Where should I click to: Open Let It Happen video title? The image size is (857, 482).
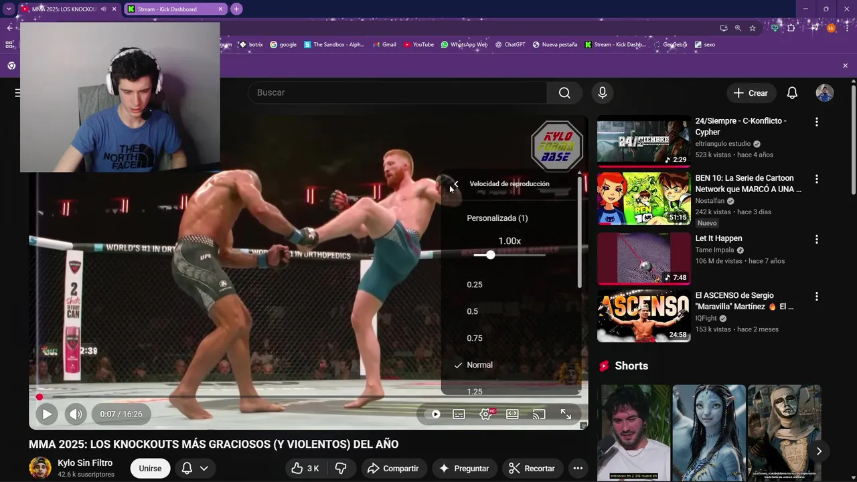(718, 238)
